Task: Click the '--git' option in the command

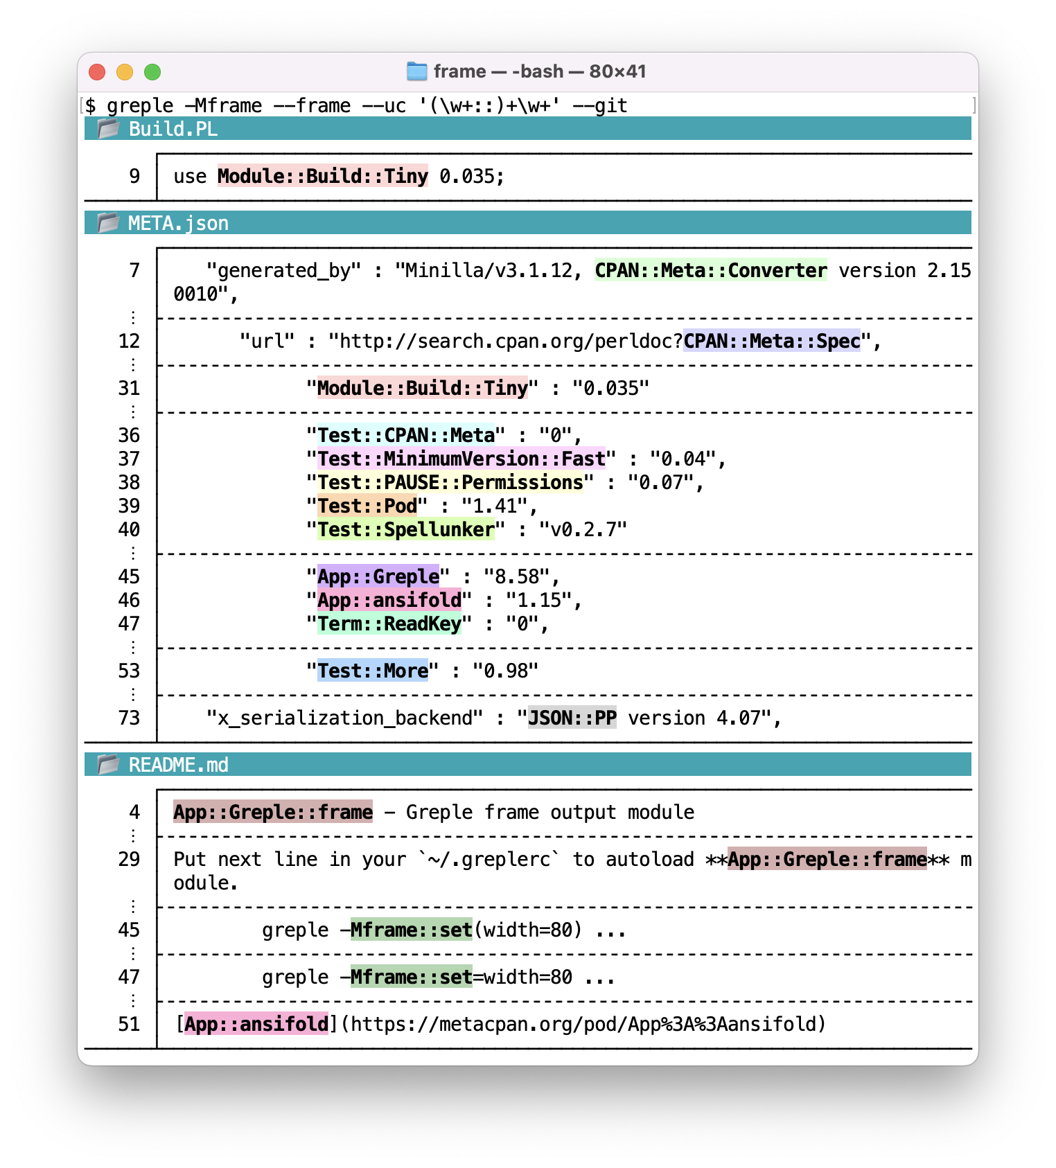Action: [x=600, y=105]
